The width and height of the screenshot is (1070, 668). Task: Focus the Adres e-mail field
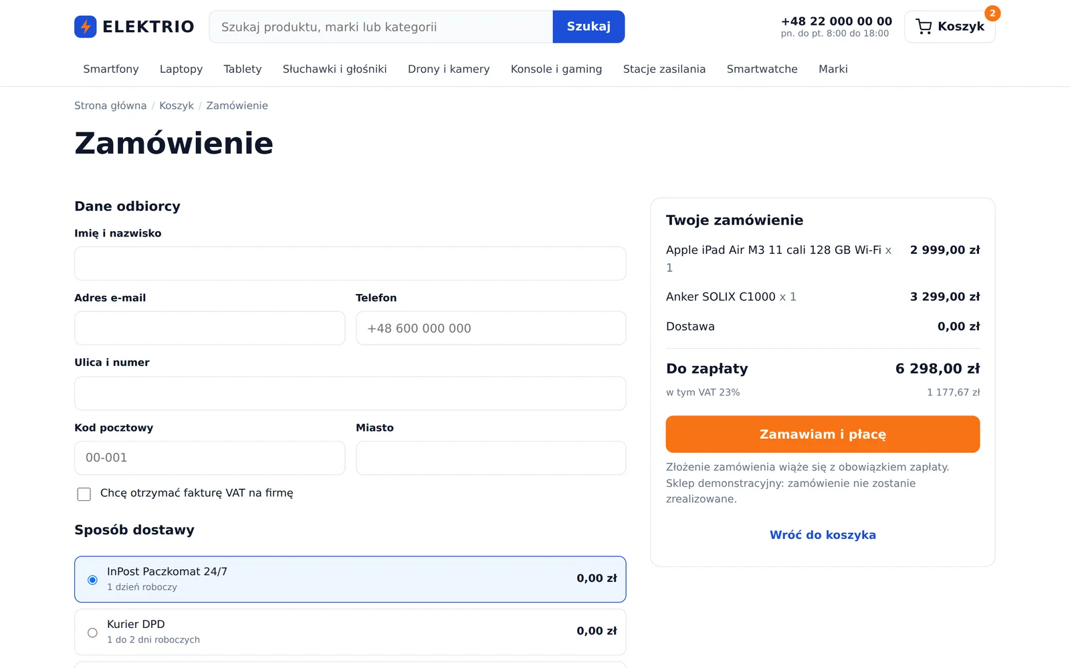210,328
